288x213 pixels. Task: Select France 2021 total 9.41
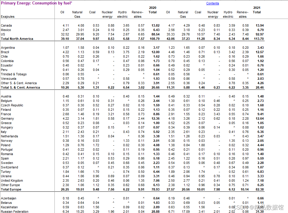click(261, 114)
